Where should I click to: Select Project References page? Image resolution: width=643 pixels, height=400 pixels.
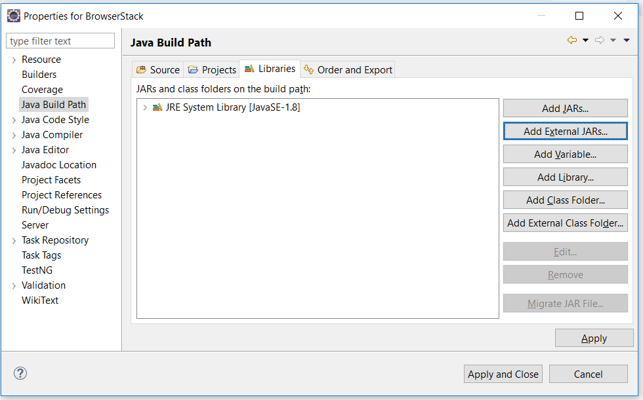pyautogui.click(x=62, y=195)
